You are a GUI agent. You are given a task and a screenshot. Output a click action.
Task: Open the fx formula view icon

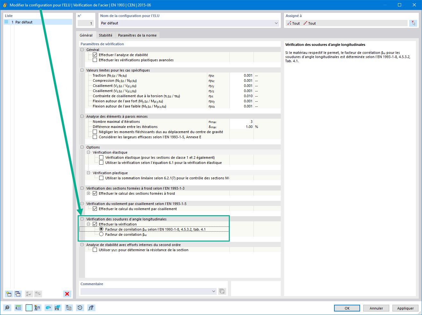coord(91,308)
